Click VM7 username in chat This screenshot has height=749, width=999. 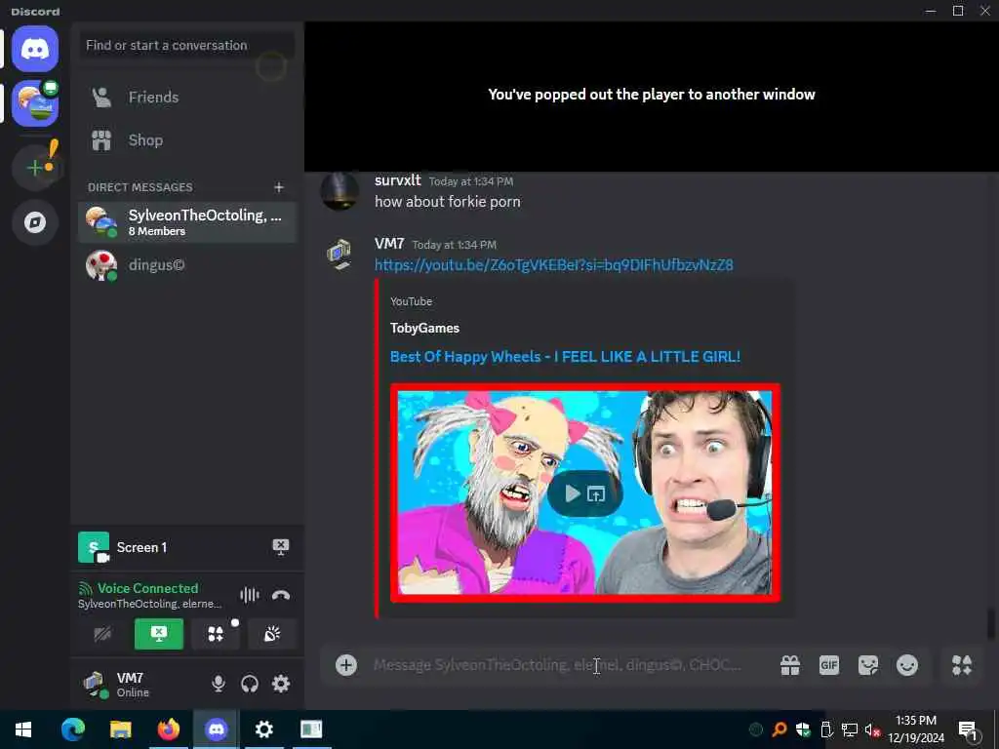pos(389,244)
